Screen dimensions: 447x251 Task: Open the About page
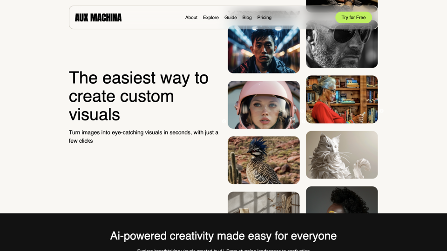(x=191, y=17)
